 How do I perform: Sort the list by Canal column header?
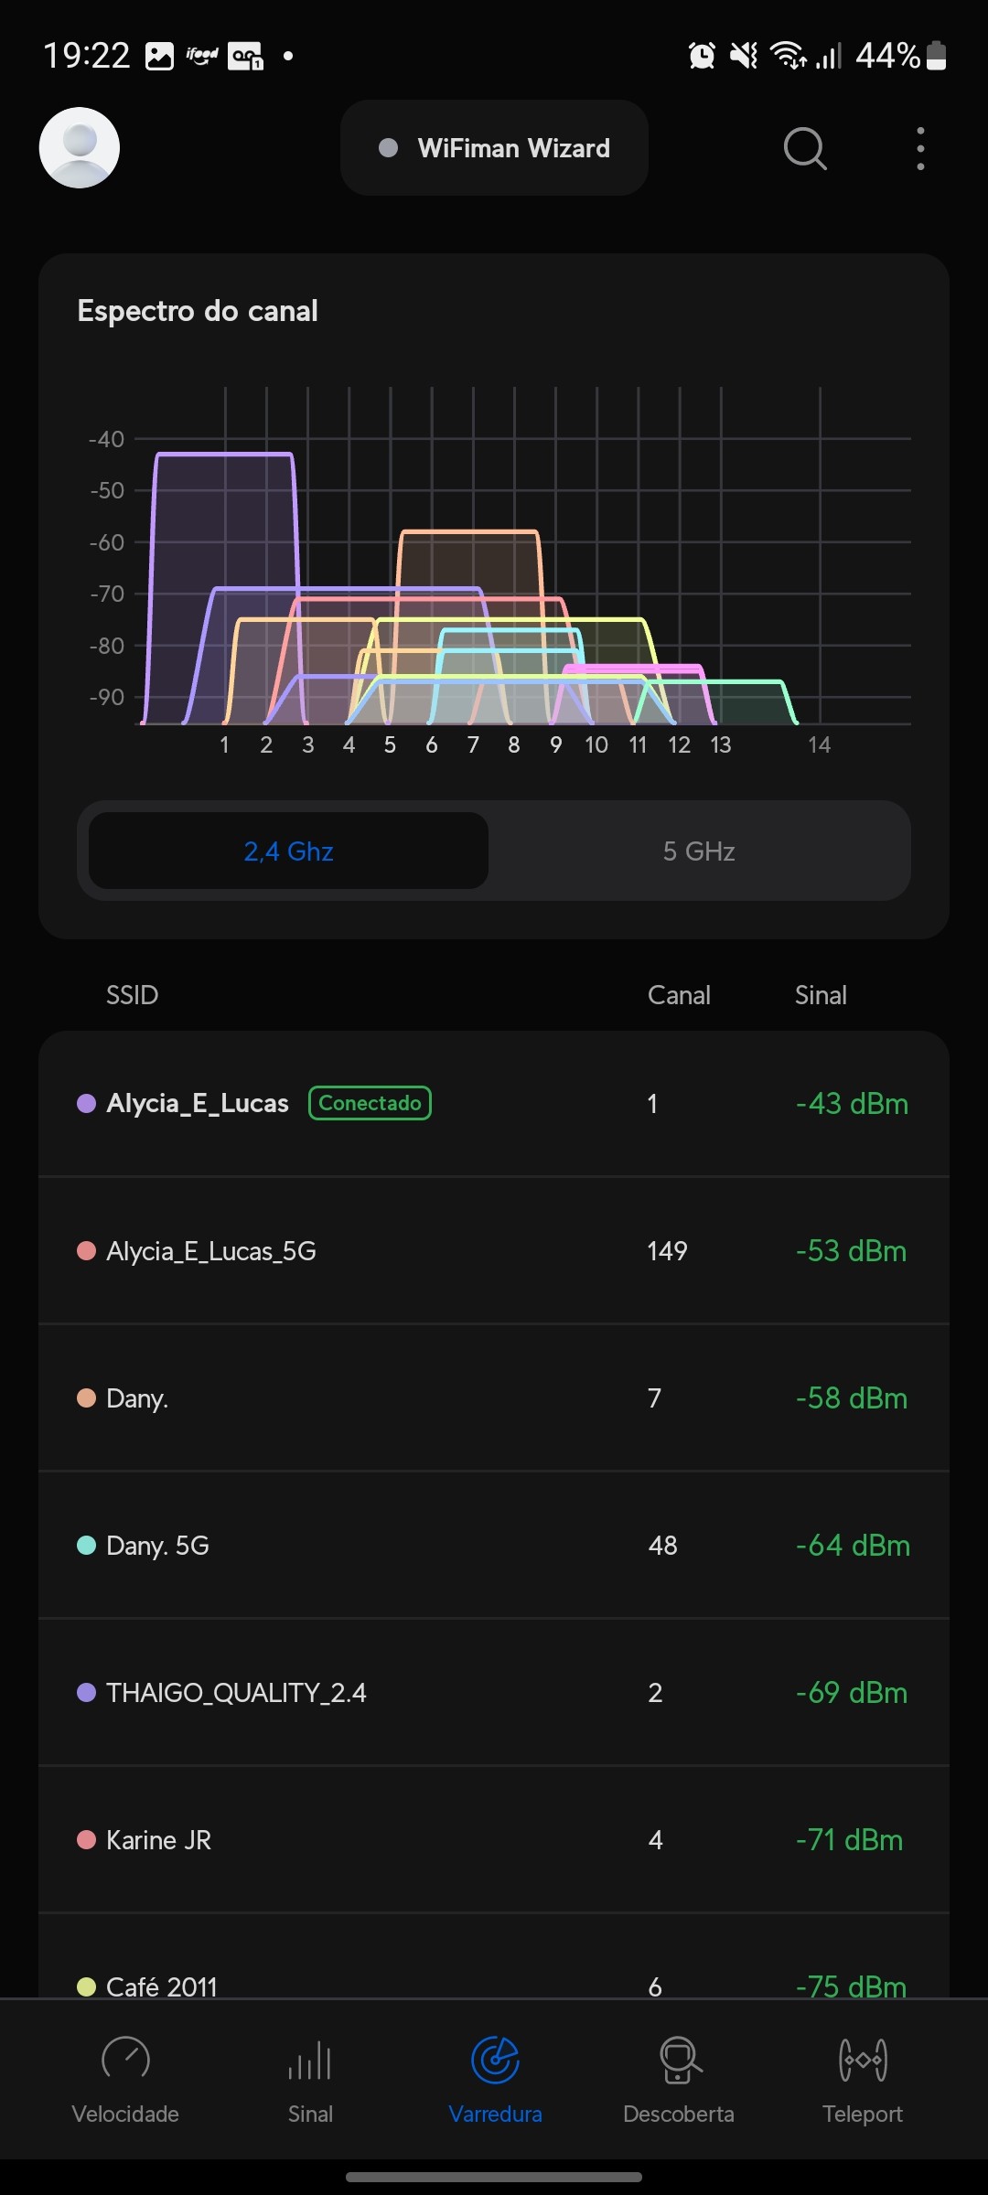click(679, 995)
